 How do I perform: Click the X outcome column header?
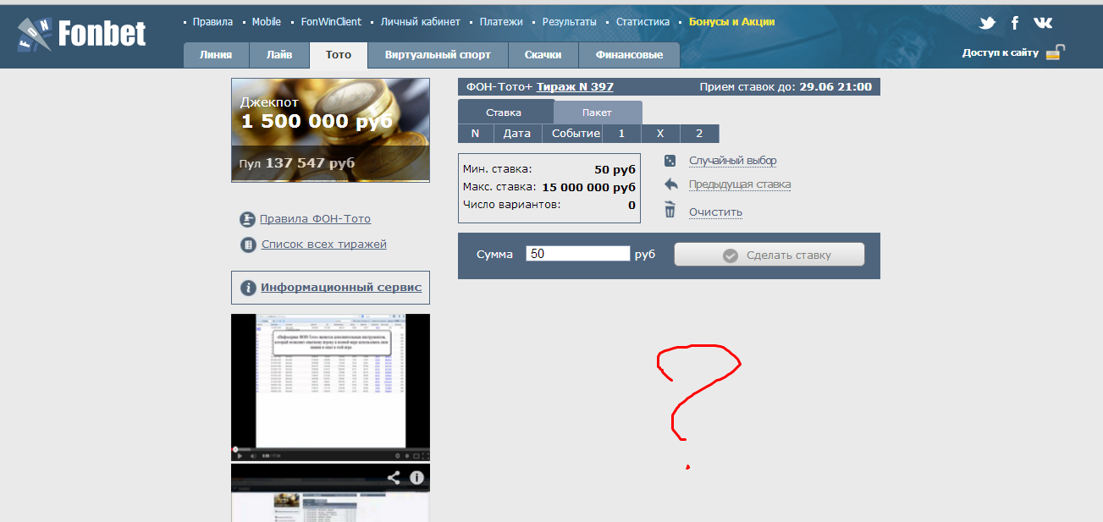(x=660, y=134)
